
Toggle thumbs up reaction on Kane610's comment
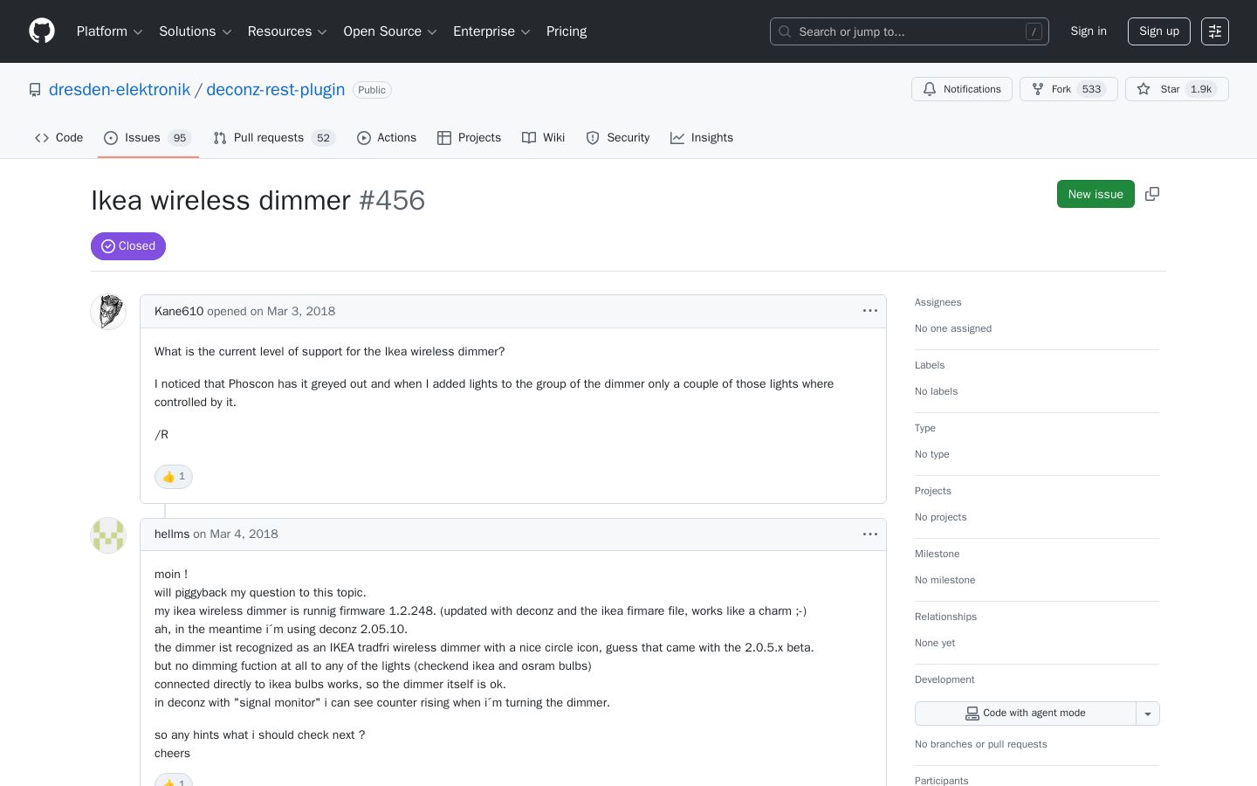[x=174, y=476]
